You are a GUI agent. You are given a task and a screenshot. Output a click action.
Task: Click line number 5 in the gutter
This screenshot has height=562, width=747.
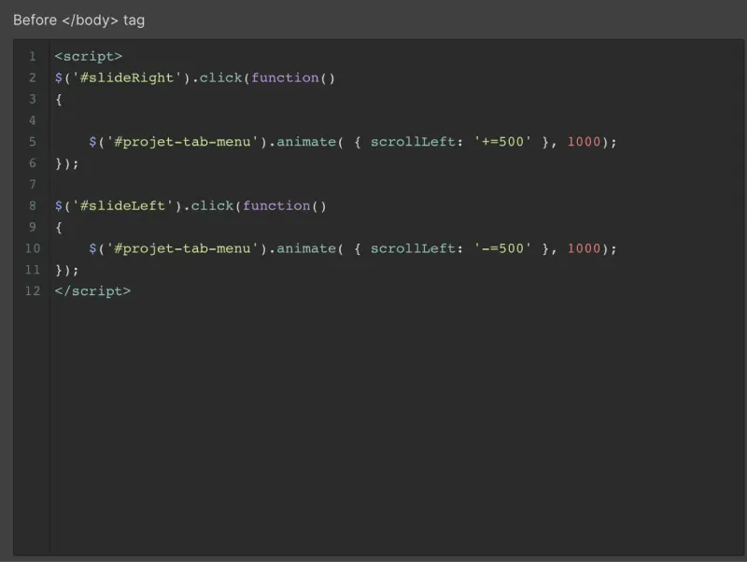32,141
